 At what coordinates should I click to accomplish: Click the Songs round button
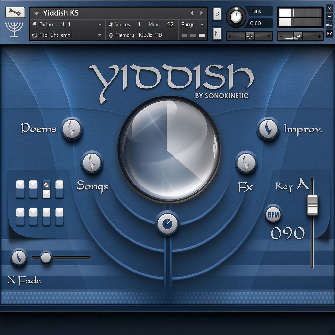(92, 163)
